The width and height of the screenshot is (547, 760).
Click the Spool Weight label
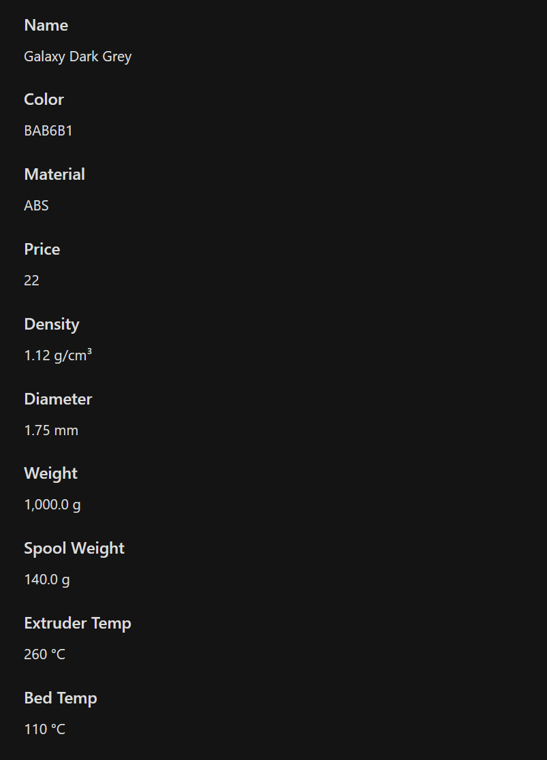coord(74,549)
